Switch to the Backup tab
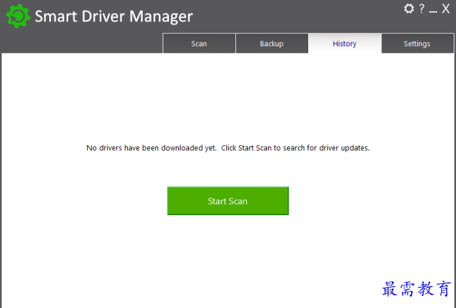 tap(272, 43)
